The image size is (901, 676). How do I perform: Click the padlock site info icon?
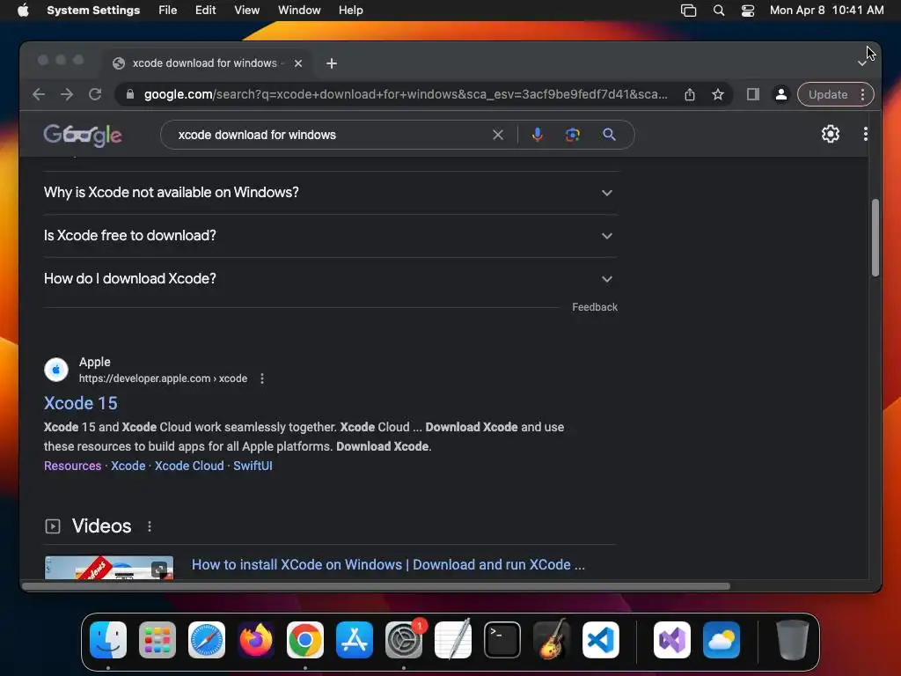pyautogui.click(x=130, y=94)
